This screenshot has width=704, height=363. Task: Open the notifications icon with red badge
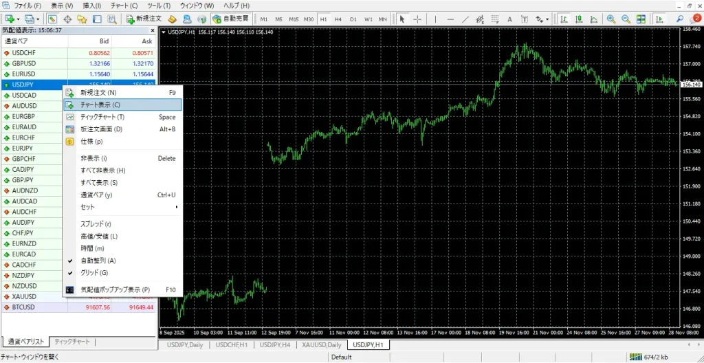click(x=696, y=19)
